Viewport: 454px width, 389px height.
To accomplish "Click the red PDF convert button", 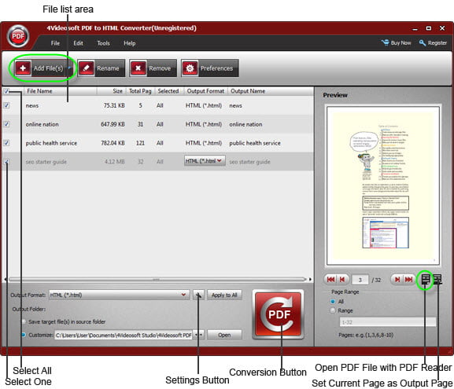I will pyautogui.click(x=279, y=314).
